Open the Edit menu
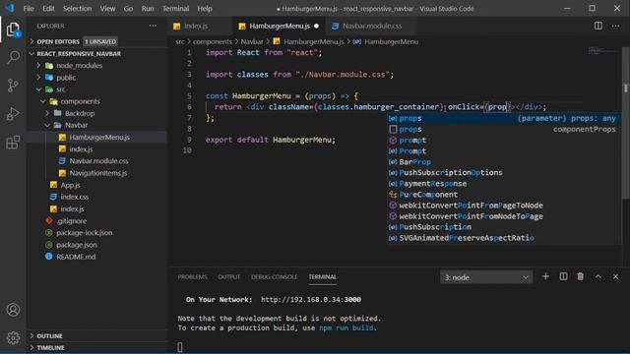Screen dimensions: 630x354 pyautogui.click(x=48, y=9)
